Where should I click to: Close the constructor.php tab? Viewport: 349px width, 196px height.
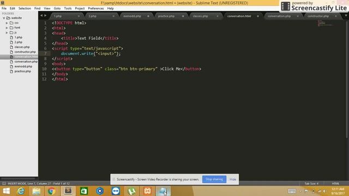(336, 16)
